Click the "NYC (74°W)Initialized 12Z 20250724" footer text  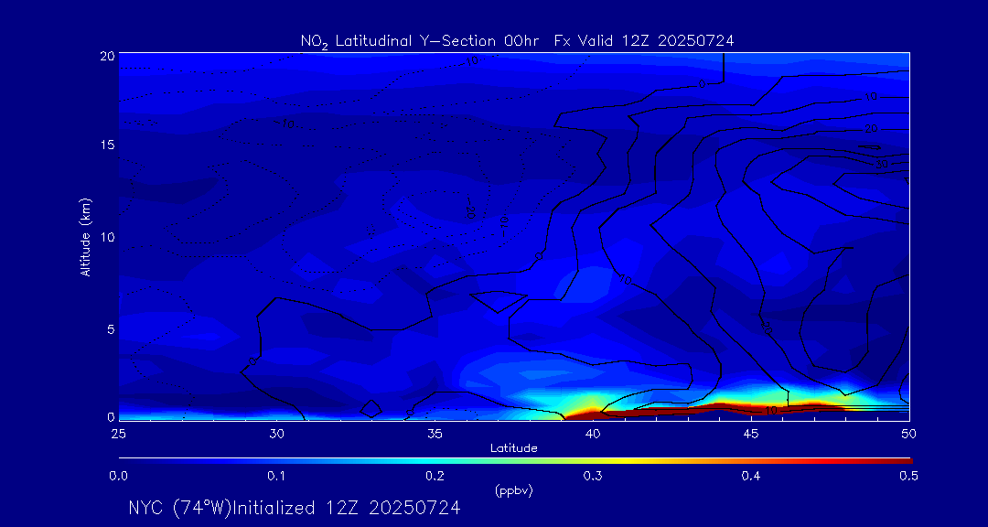click(295, 508)
